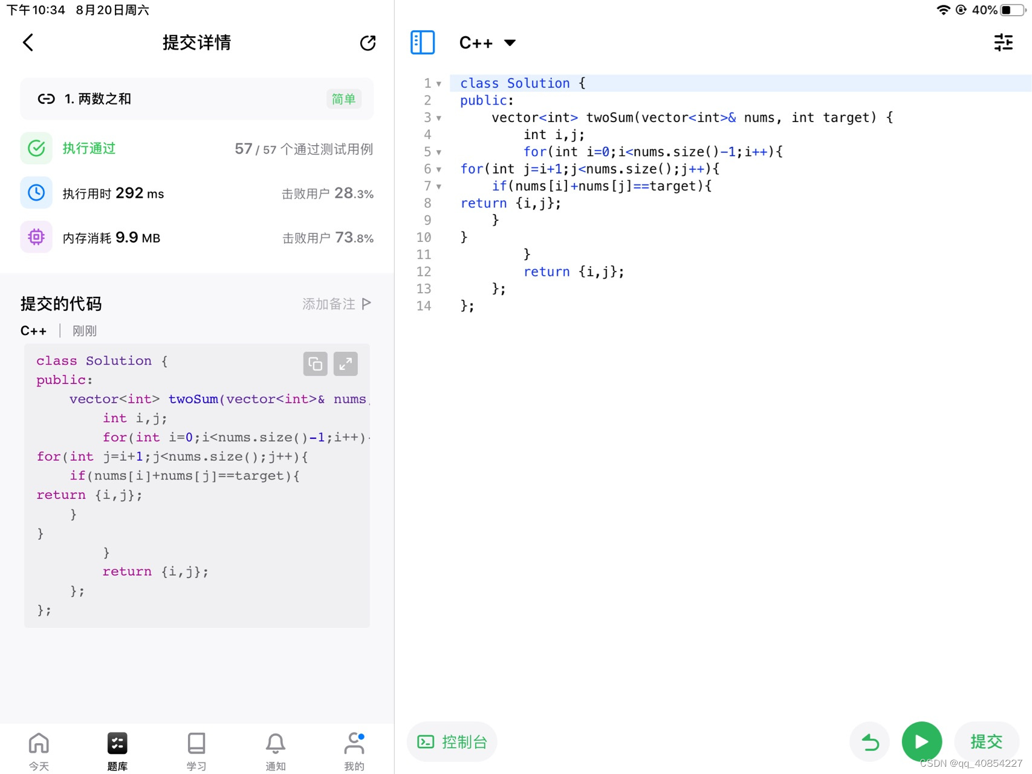Screen dimensions: 1032x774
Task: Tap the Wi-Fi icon in status bar
Action: 943,10
